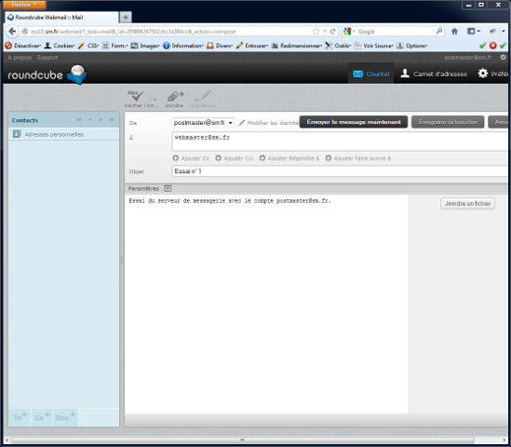Click Ajouter Faire suivre à link

coord(358,158)
